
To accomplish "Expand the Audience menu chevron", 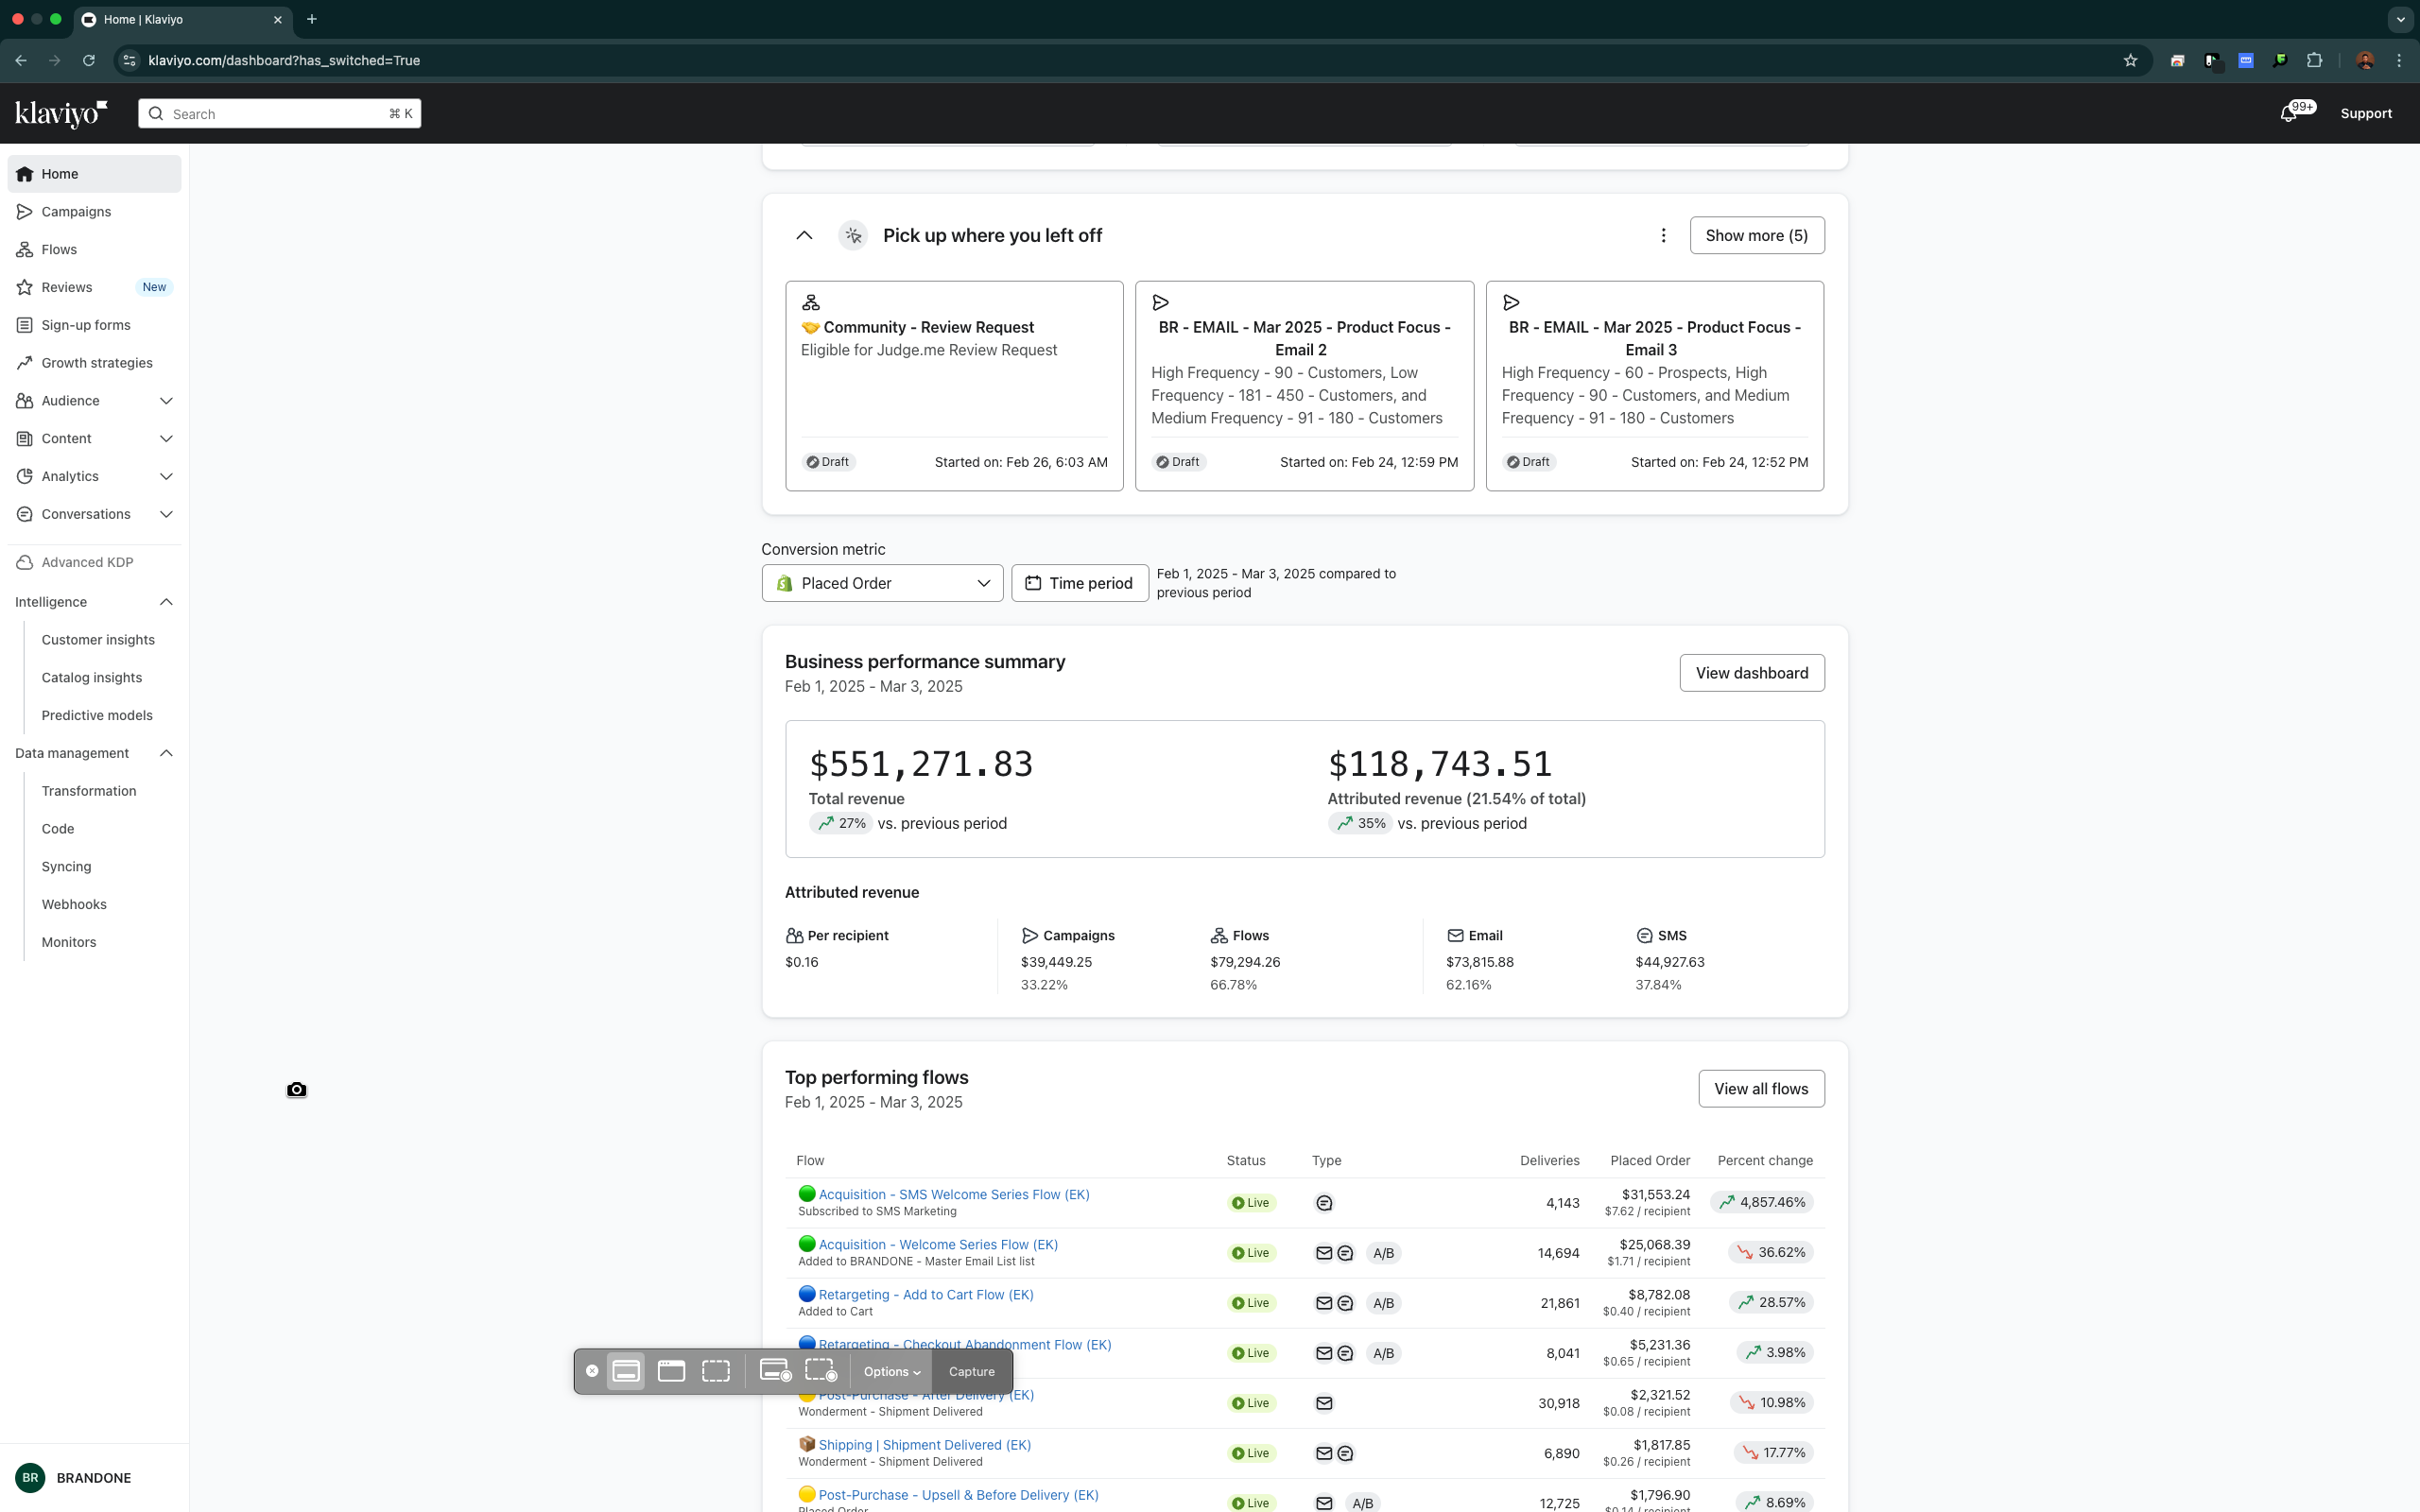I will [x=166, y=401].
